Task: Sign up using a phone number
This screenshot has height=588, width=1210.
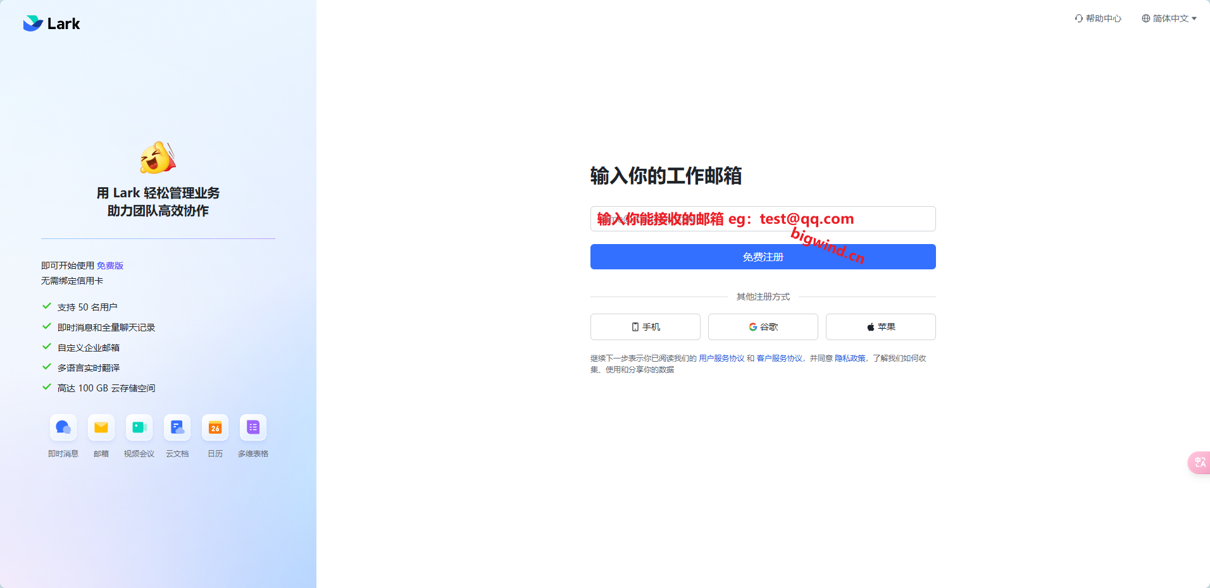Action: click(645, 327)
